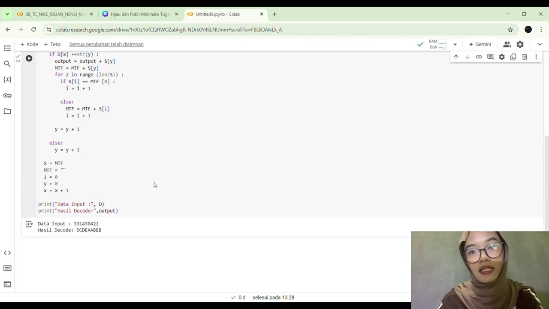Click the 'selesai pada 13.28' status
This screenshot has height=309, width=549.
coord(273,297)
